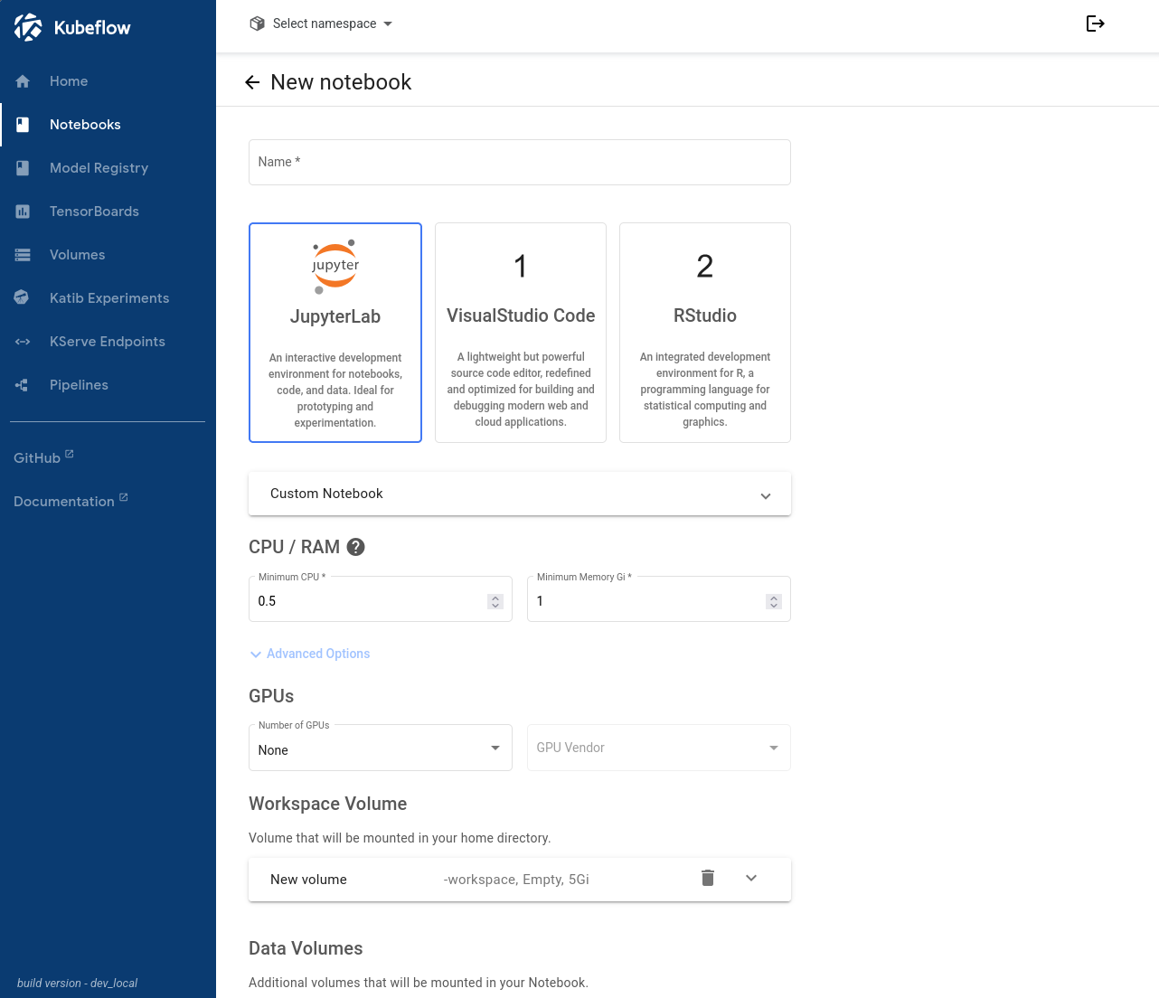This screenshot has width=1159, height=998.
Task: Open the GPU Vendor dropdown
Action: [659, 748]
